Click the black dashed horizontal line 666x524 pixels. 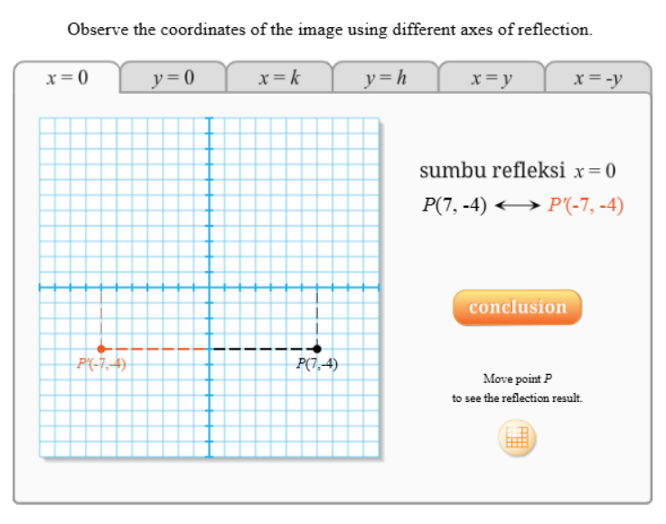(x=262, y=348)
